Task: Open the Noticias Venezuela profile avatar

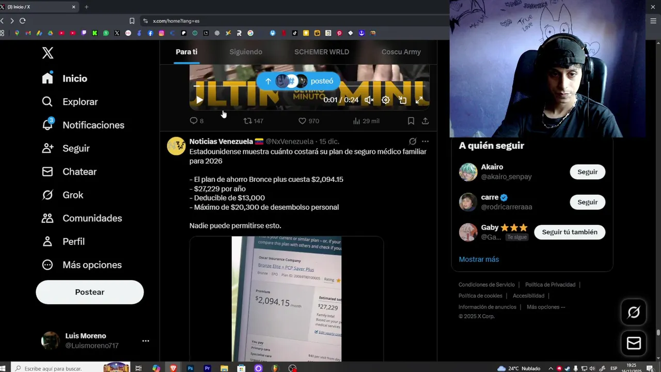Action: click(x=176, y=146)
